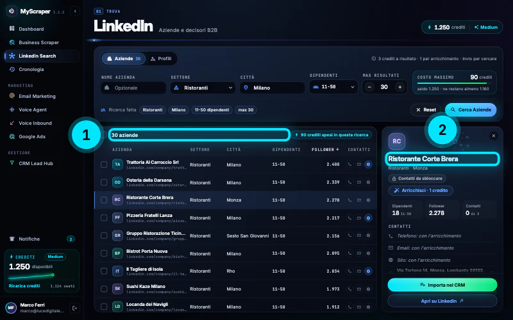Image resolution: width=513 pixels, height=320 pixels.
Task: Switch to the Profili tab
Action: click(161, 59)
